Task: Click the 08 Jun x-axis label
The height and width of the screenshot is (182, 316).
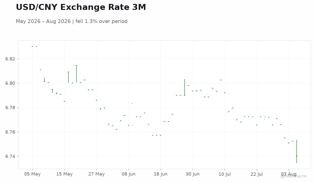Action: coord(129,174)
